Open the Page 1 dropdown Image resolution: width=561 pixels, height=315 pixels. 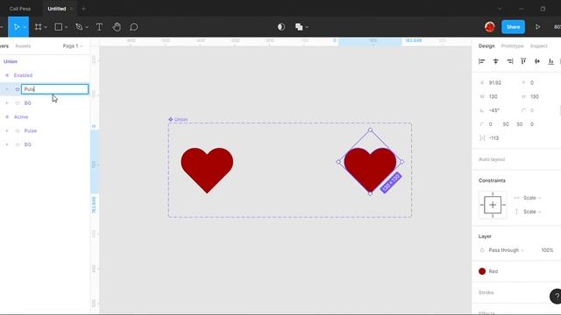(x=73, y=46)
